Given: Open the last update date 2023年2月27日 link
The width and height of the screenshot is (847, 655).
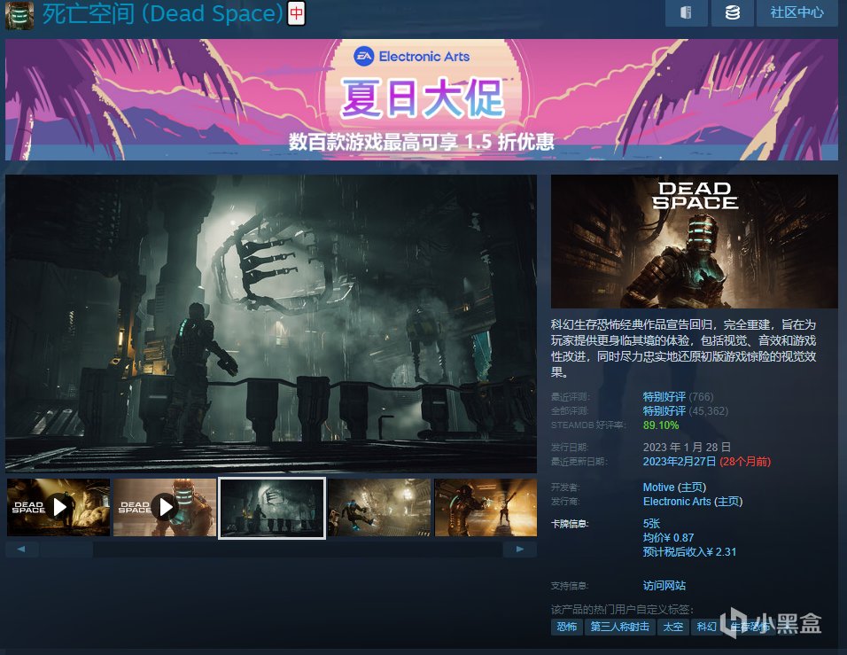Looking at the screenshot, I should [679, 462].
